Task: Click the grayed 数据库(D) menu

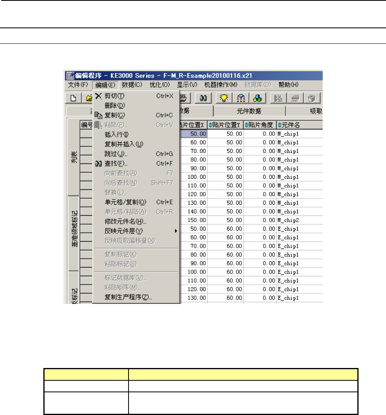Action: coord(257,85)
